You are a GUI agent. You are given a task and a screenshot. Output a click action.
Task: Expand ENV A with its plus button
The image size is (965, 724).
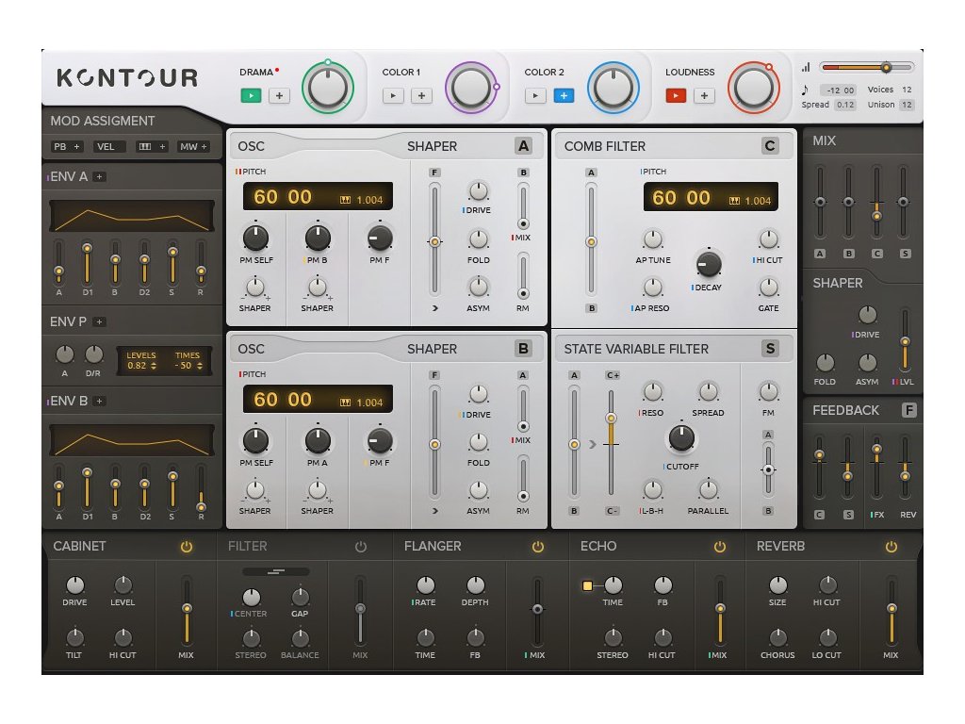(100, 176)
